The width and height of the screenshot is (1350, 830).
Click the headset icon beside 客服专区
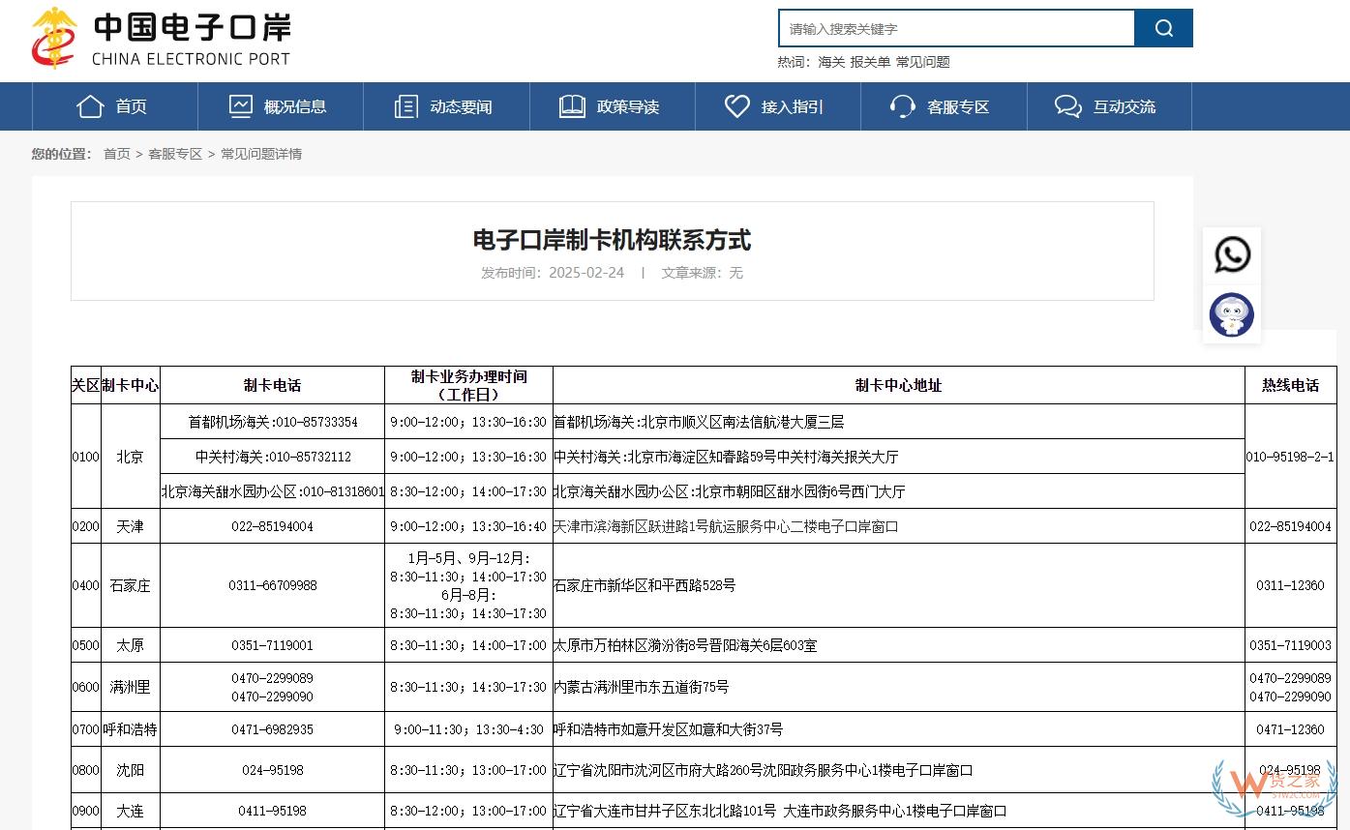(902, 106)
